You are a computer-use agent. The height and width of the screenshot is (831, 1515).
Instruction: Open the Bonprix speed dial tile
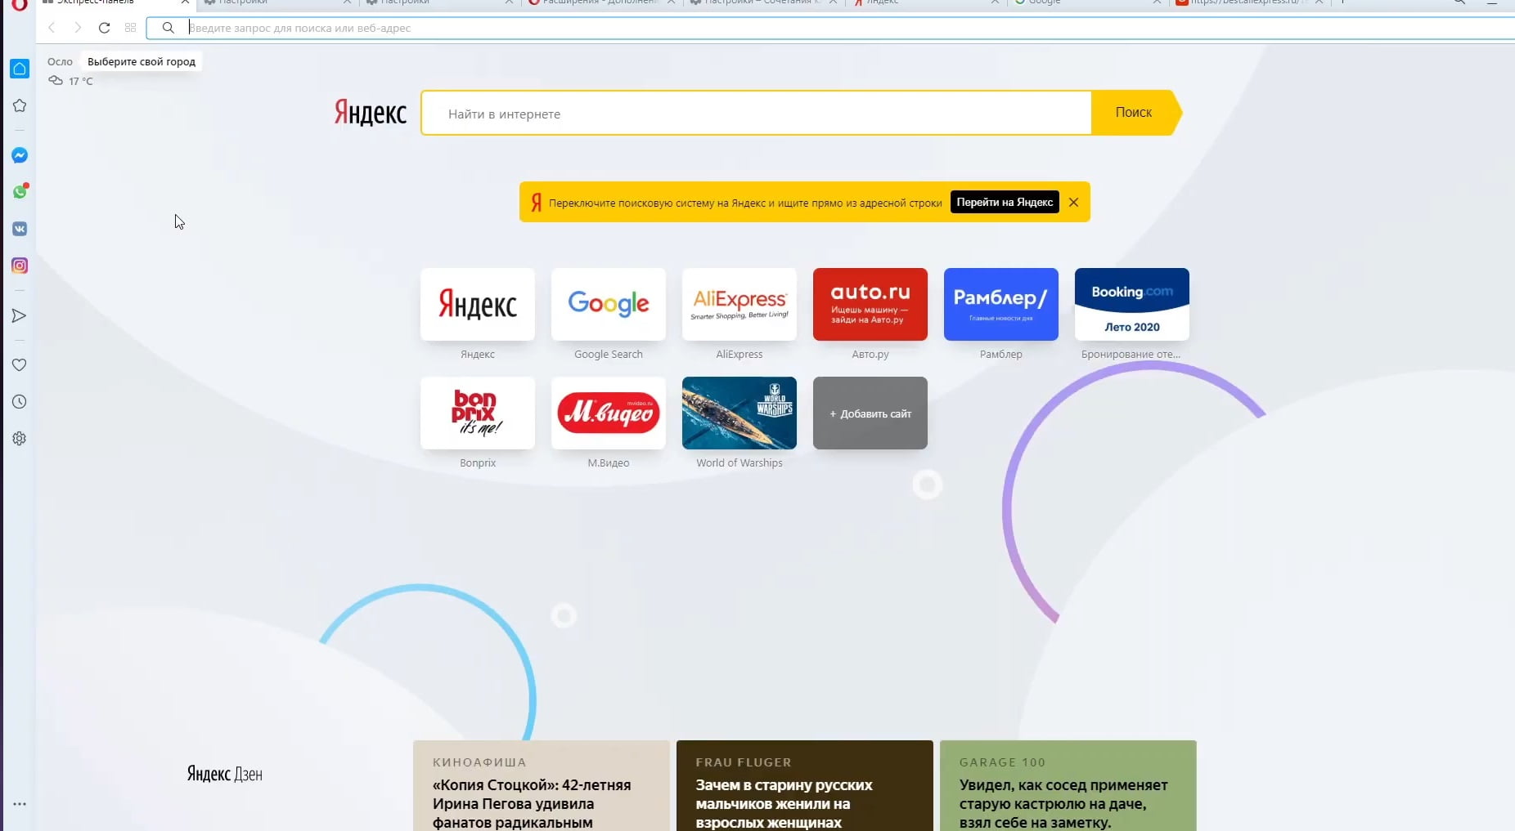pos(478,413)
